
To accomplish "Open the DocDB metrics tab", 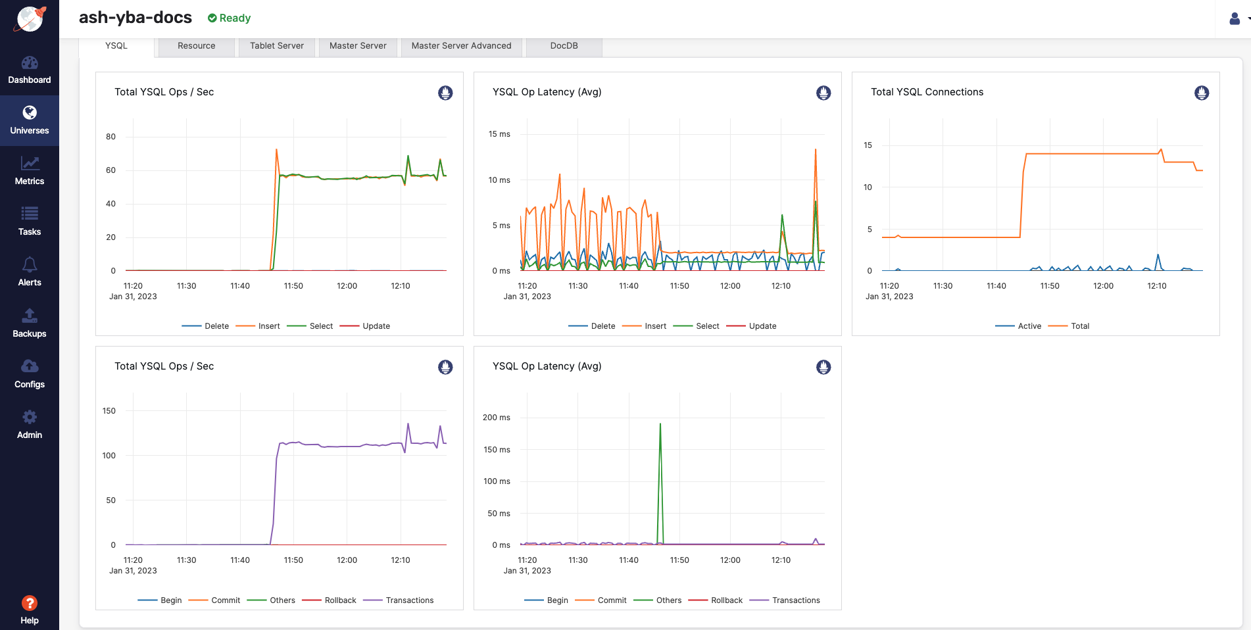I will point(564,46).
